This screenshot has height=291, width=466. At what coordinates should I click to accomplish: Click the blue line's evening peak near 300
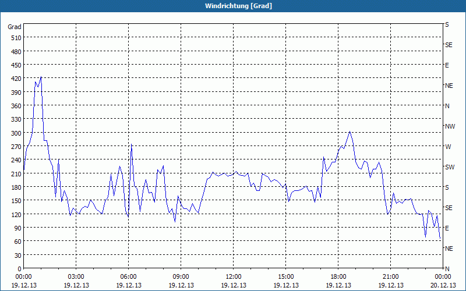[350, 132]
